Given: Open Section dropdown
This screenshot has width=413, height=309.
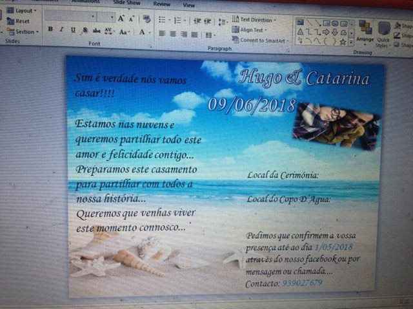Looking at the screenshot, I should coord(23,32).
